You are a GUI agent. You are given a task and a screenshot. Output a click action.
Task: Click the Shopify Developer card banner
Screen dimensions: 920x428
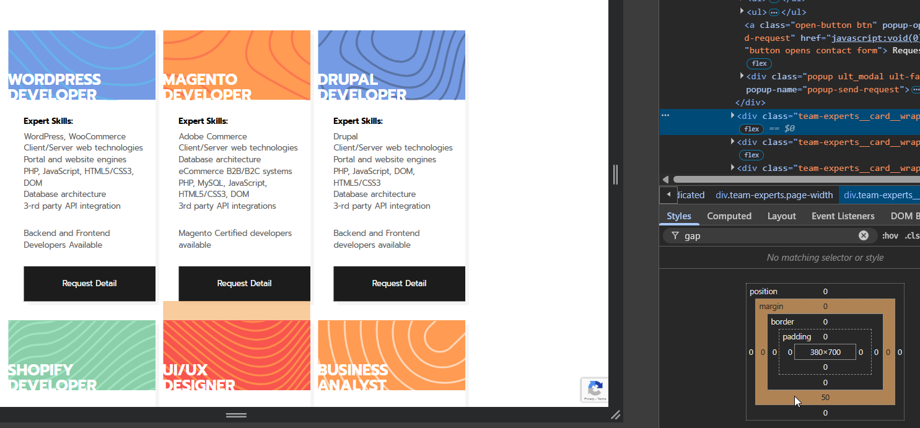(x=82, y=355)
